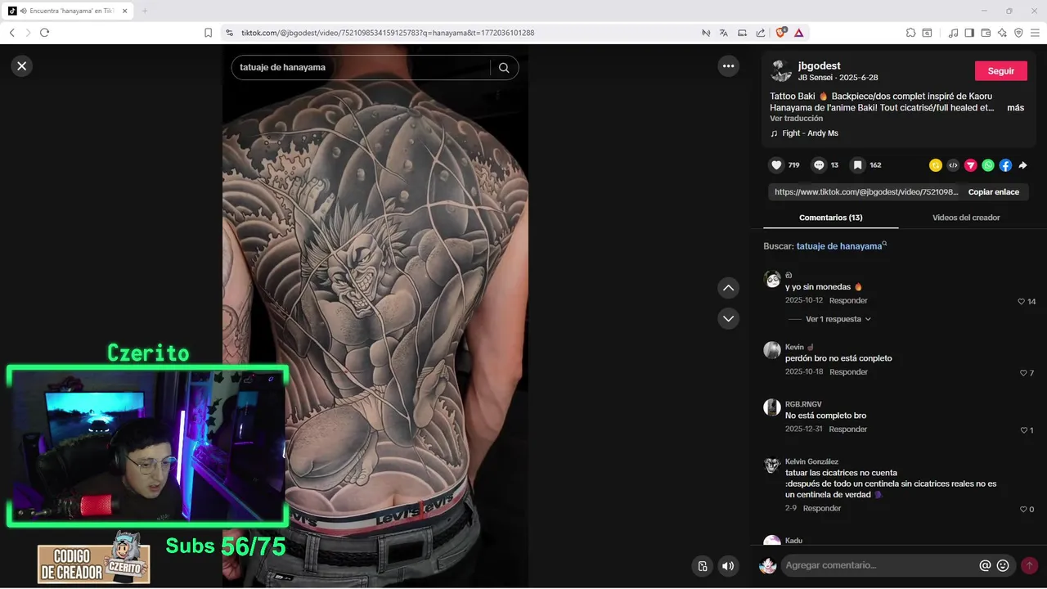Expand Ver 1 respuesta replies
The image size is (1047, 589).
(838, 319)
